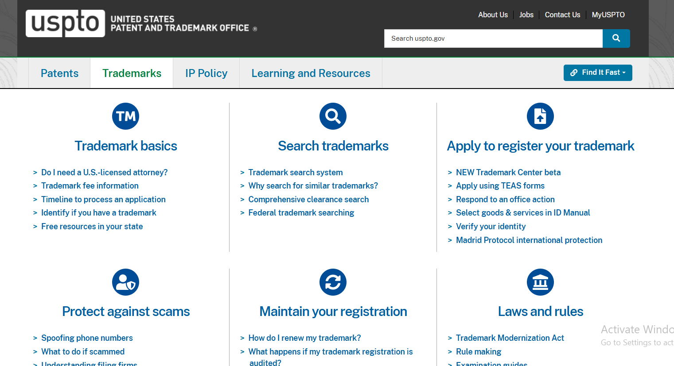Click the Search trademarks magnifier circle icon
This screenshot has height=366, width=674.
(x=333, y=116)
